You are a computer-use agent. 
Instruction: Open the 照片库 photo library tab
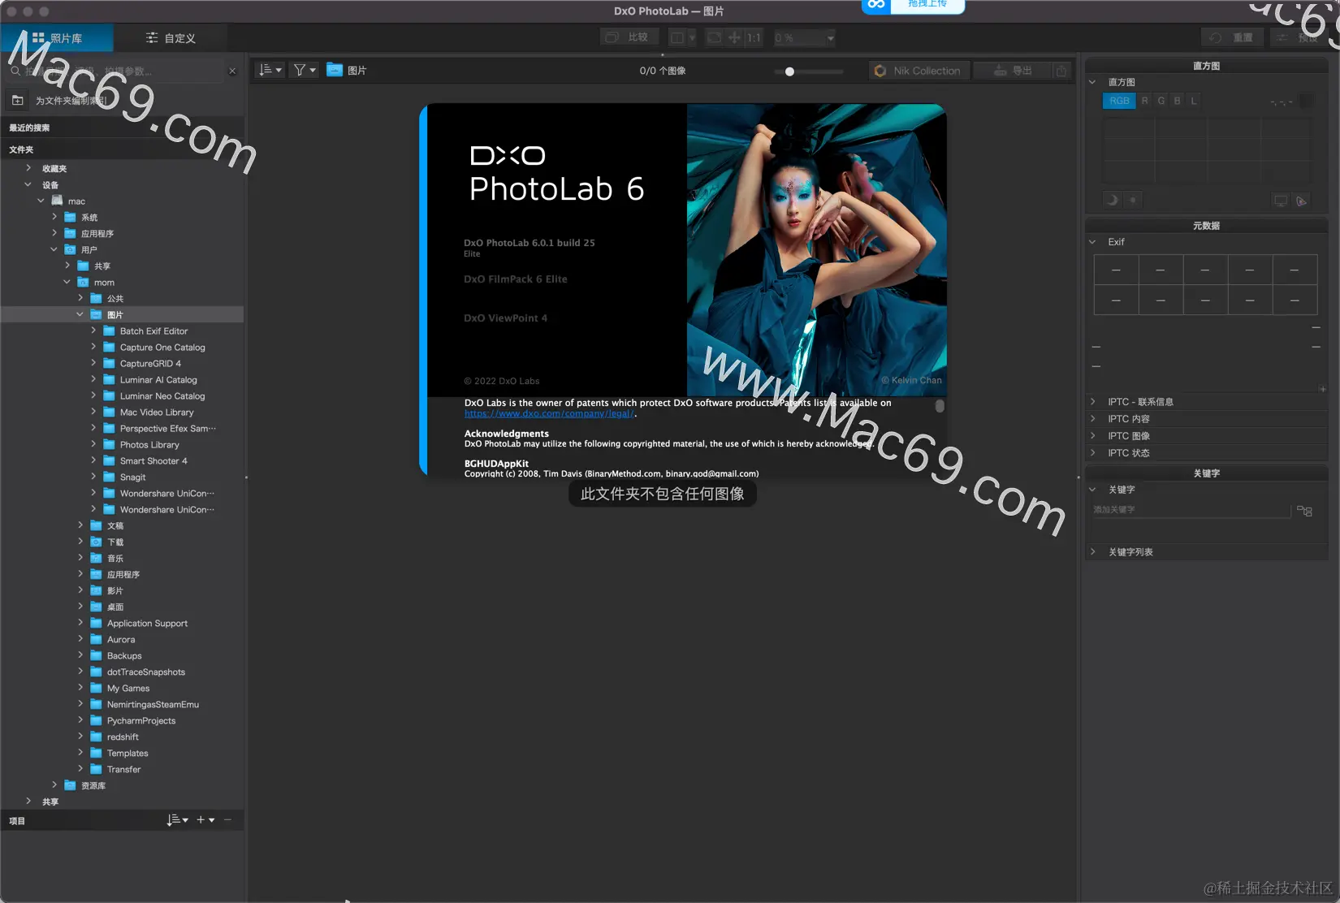(57, 38)
